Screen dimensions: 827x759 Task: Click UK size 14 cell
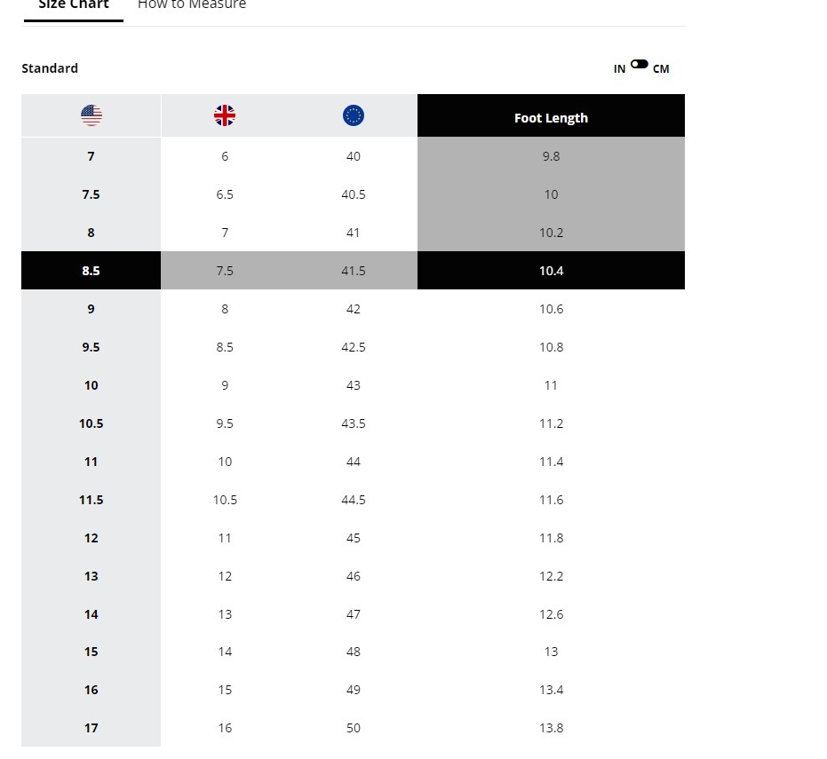[x=225, y=652]
